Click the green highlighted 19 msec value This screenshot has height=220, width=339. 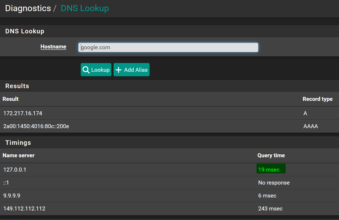tap(269, 170)
